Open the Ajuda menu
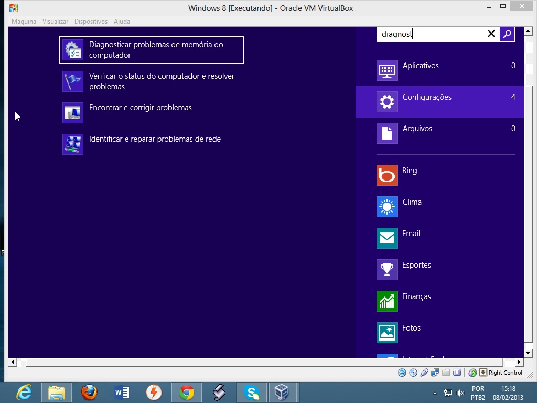The image size is (537, 403). click(122, 21)
